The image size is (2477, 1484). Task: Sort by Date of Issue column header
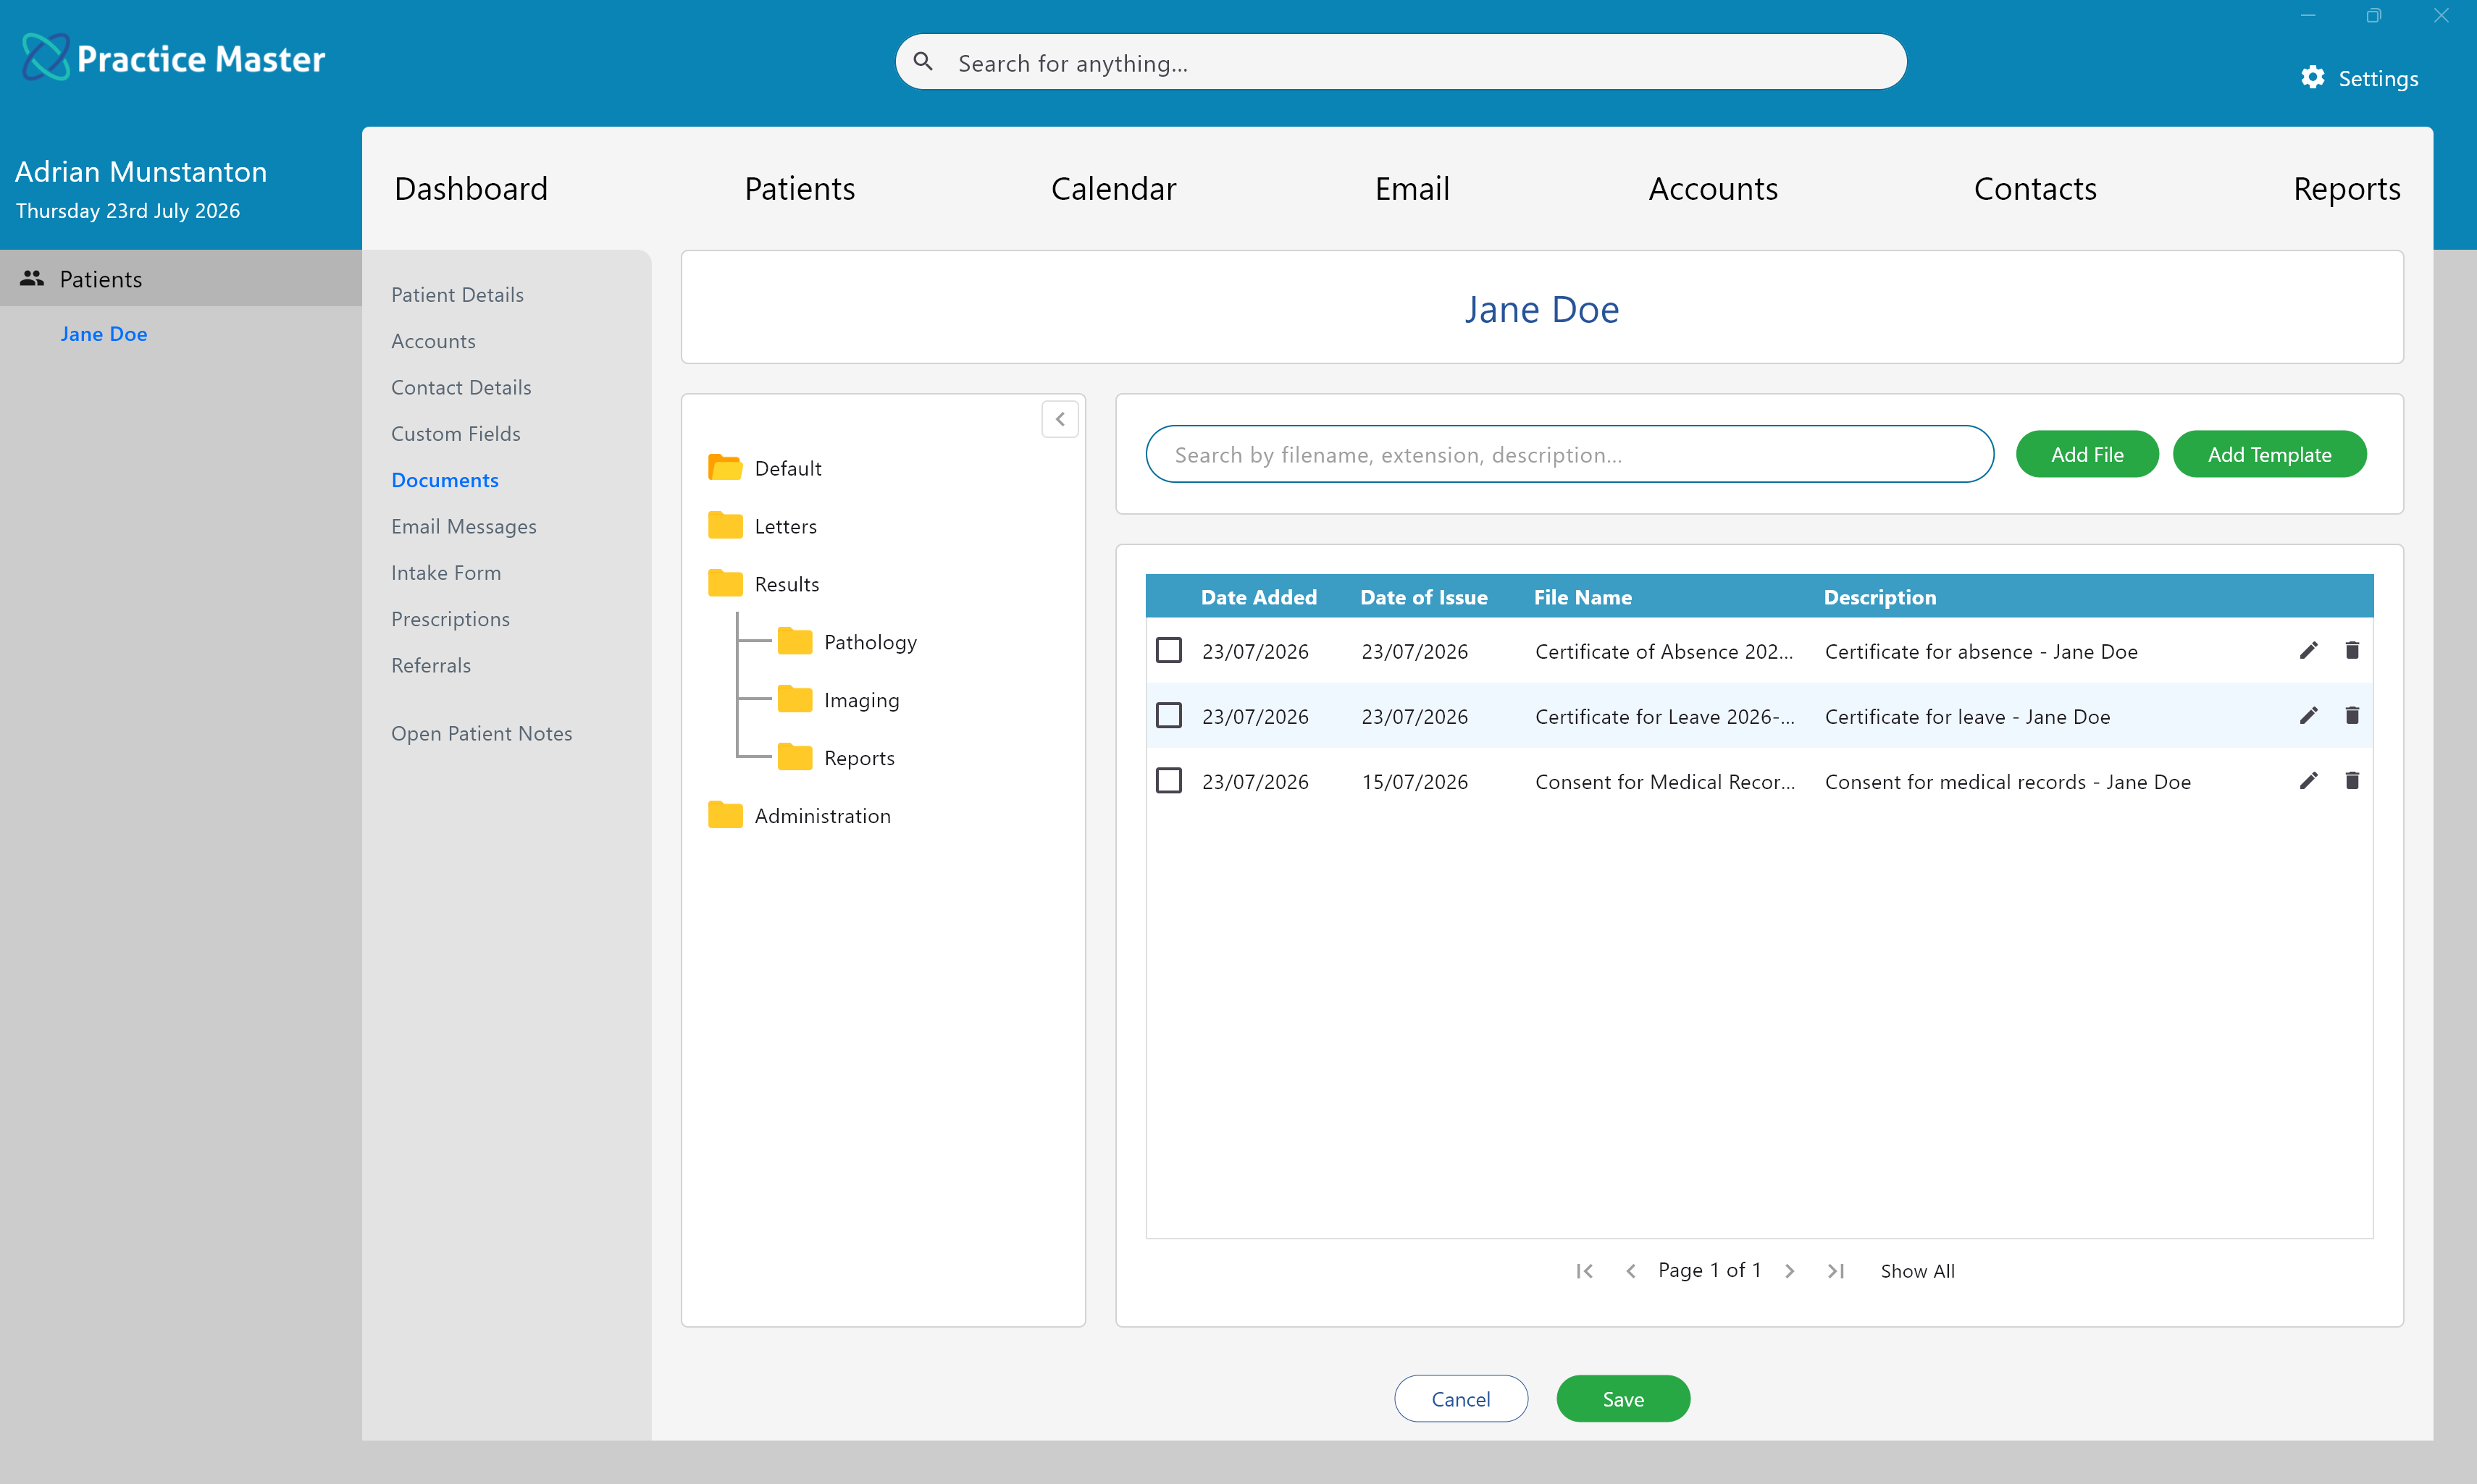pyautogui.click(x=1424, y=597)
